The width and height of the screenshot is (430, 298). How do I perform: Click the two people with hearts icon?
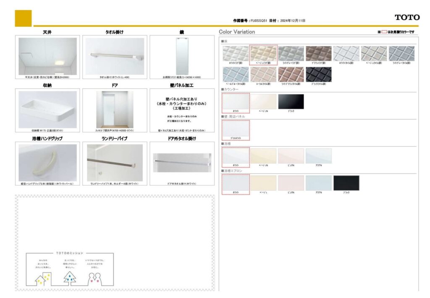pos(95,278)
